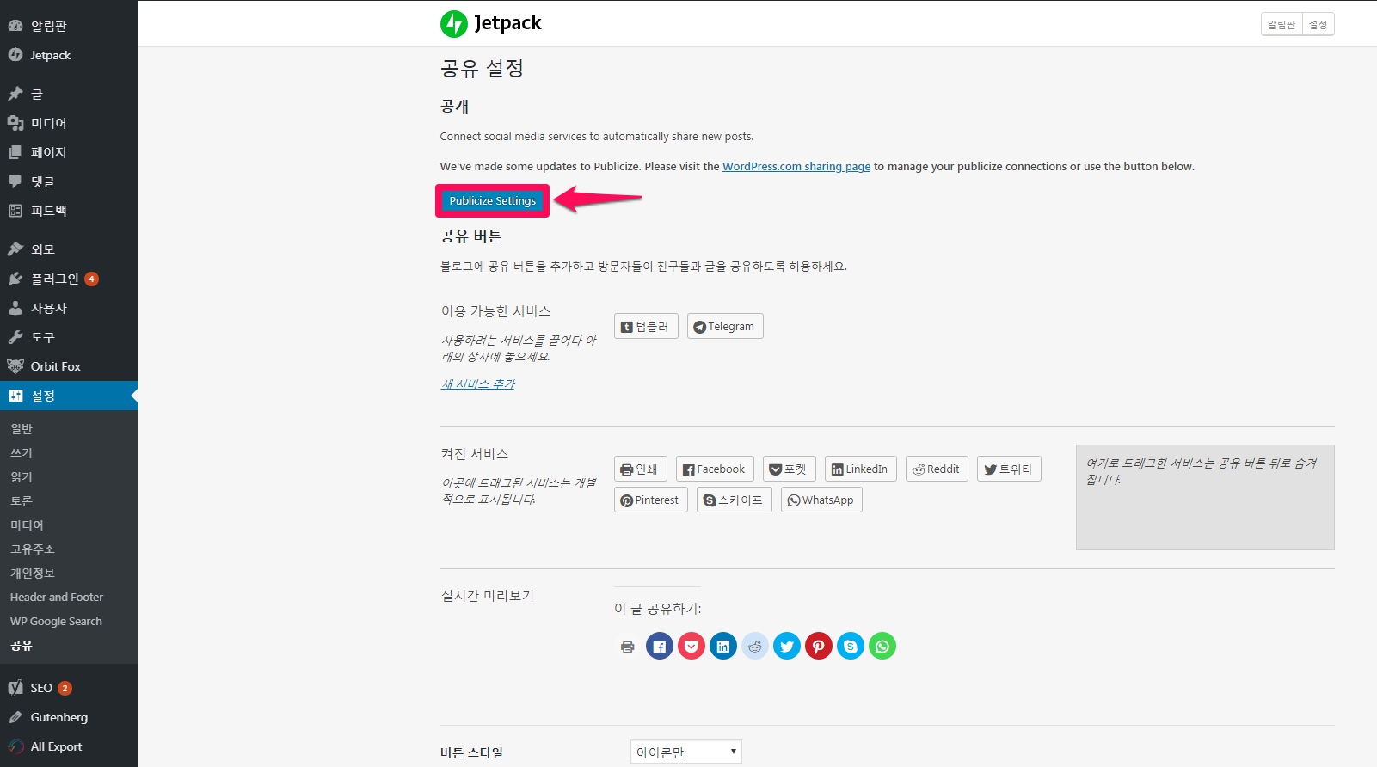Open Orbit Fox in the sidebar

click(55, 366)
